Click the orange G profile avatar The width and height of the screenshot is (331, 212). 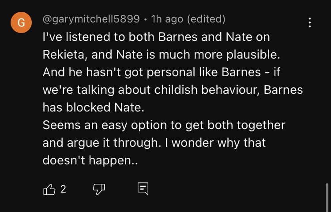pos(21,23)
